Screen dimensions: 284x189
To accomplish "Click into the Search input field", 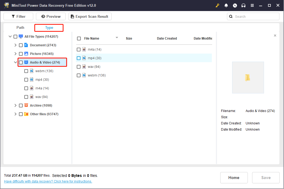I will [255, 16].
